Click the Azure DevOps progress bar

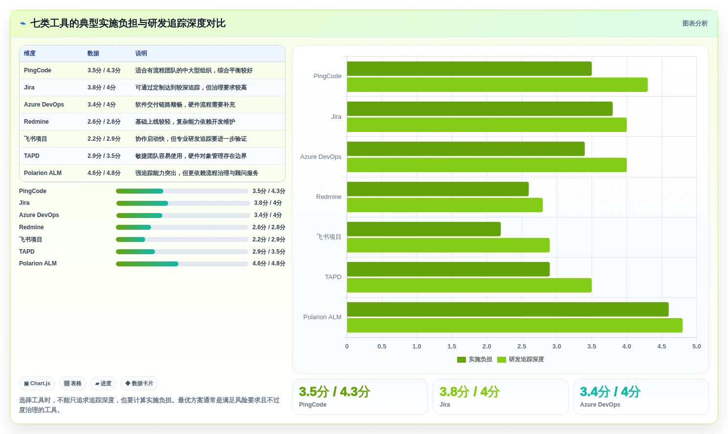(183, 216)
